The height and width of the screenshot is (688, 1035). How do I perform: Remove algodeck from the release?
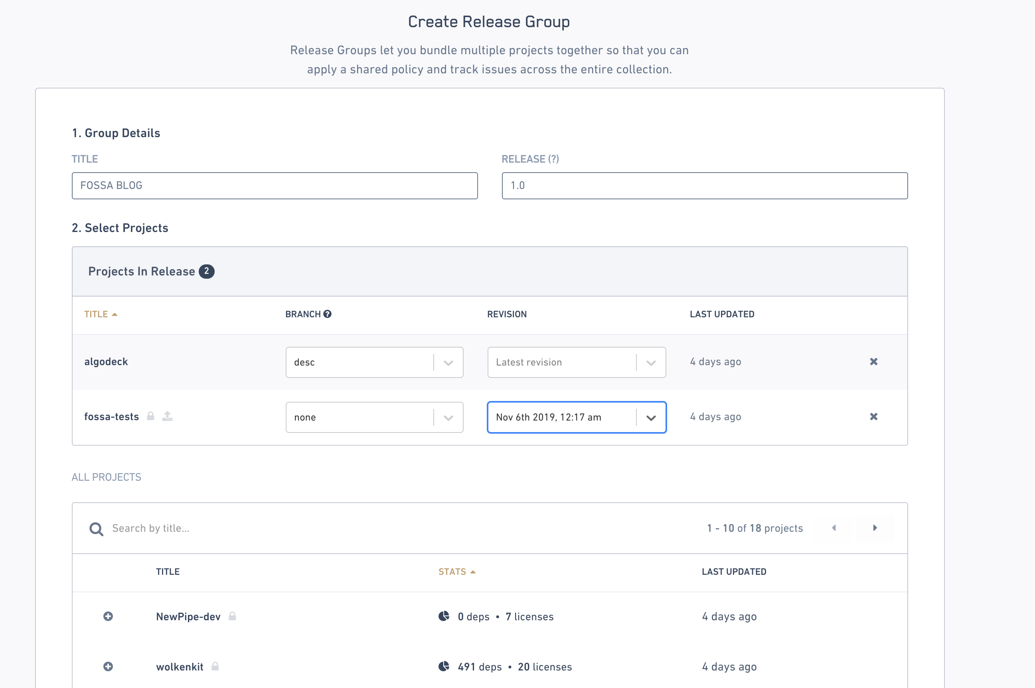coord(873,362)
